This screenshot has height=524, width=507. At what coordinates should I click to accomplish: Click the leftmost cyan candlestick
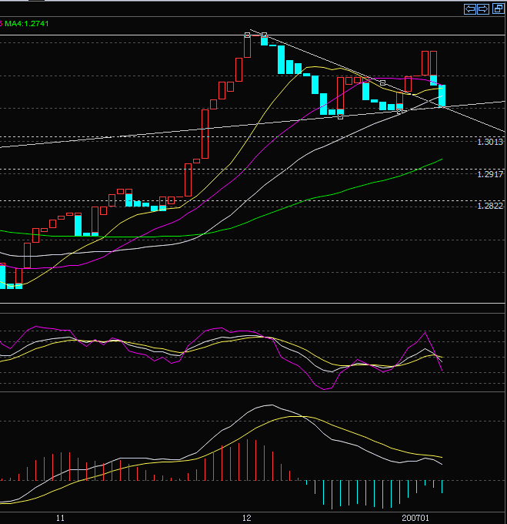point(2,274)
